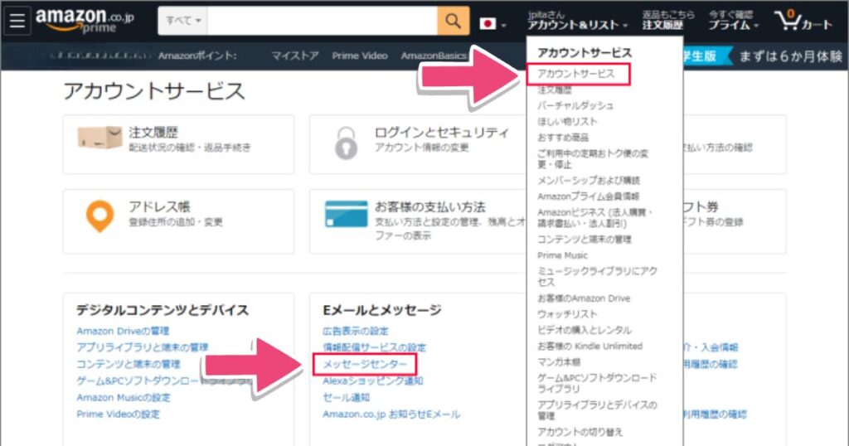The width and height of the screenshot is (849, 446).
Task: Open the メッセージセンター link
Action: tap(365, 364)
